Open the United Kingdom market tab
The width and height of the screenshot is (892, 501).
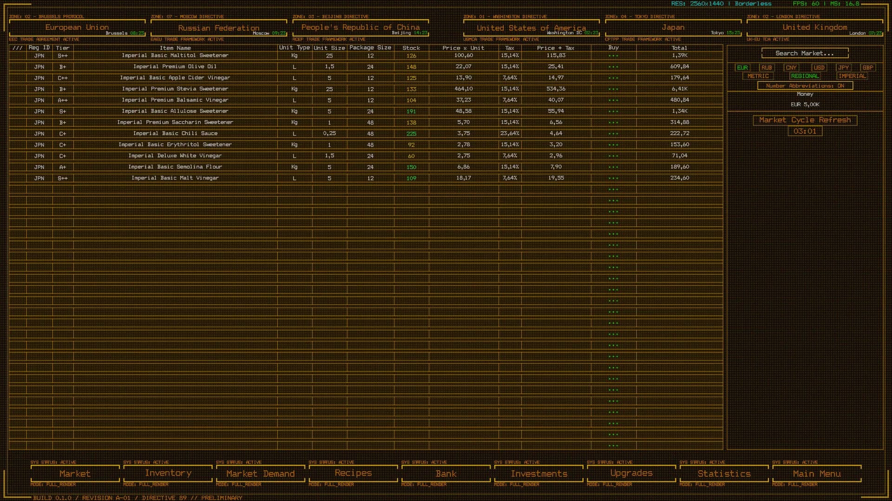[815, 27]
